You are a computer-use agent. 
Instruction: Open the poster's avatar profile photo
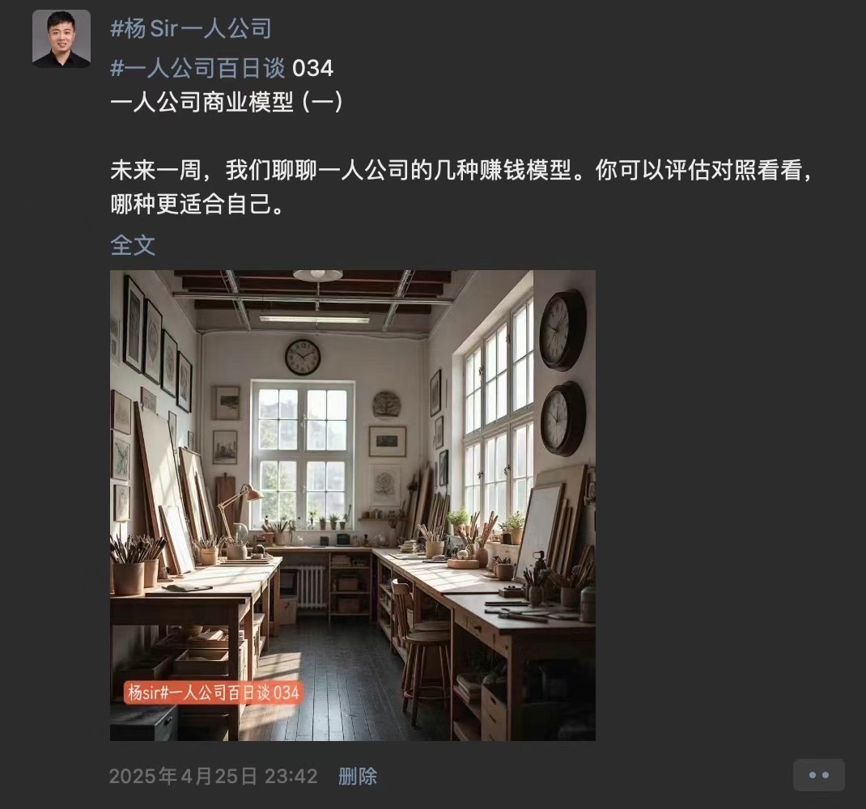62,39
